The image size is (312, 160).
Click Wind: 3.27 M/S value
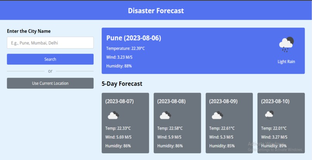coord(274,137)
